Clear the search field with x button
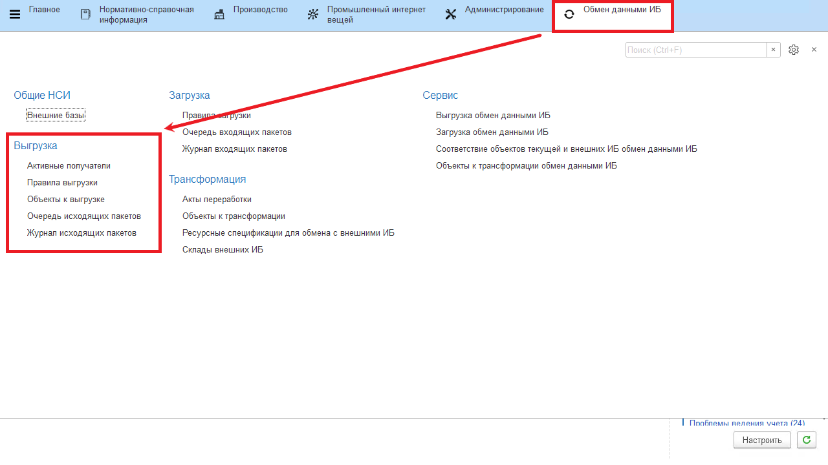Screen dimensions: 828x465 point(773,50)
